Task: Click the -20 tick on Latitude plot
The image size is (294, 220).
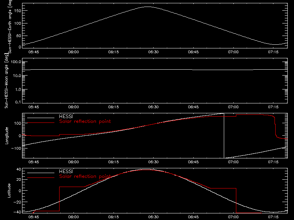Action: click(17, 202)
